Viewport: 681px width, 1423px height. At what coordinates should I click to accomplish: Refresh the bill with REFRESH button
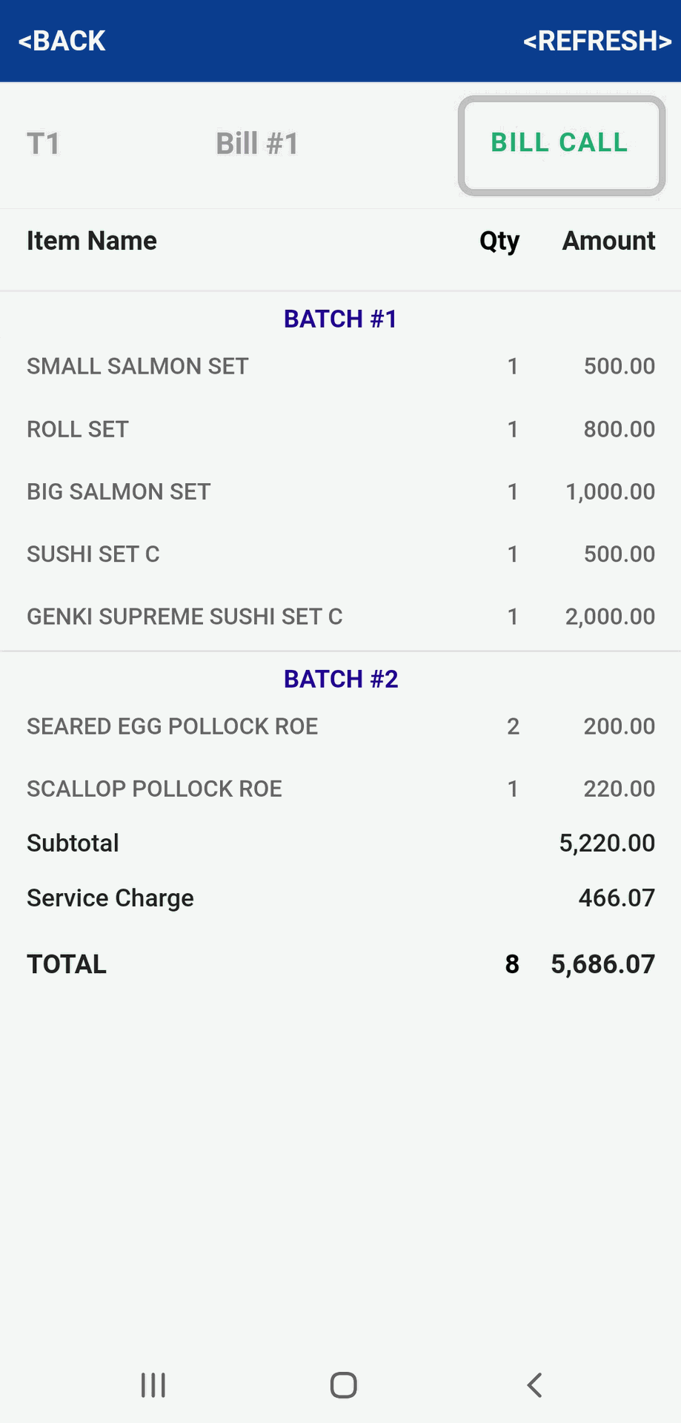point(597,41)
